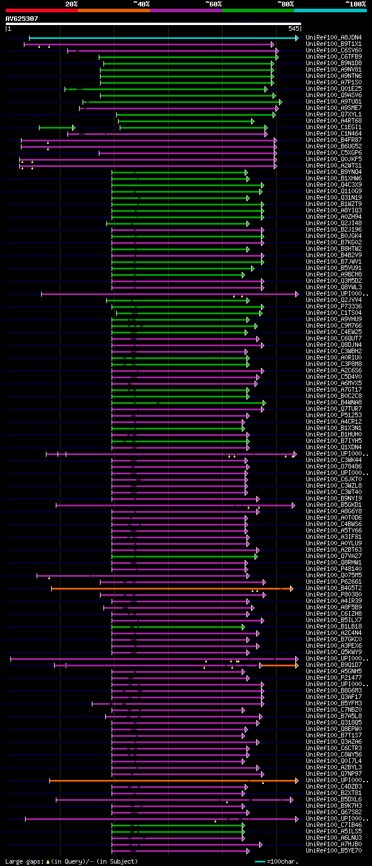Click hit label UniRef100_B9N1D8

coord(334,63)
